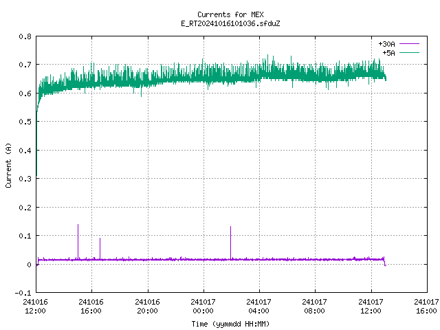Click the 0.2 y-axis tick label
The image size is (440, 330).
point(25,208)
